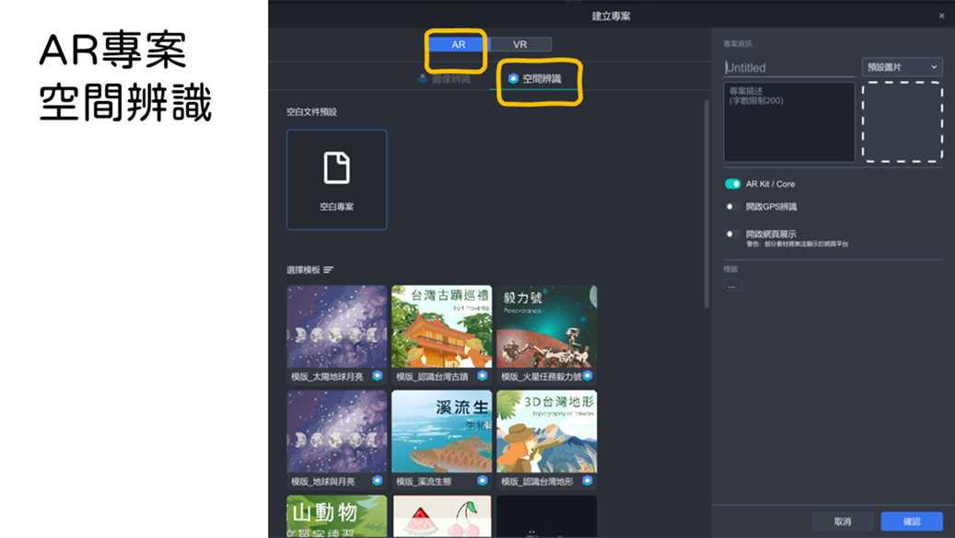955x538 pixels.
Task: Close the 建立專案 dialog
Action: (941, 16)
